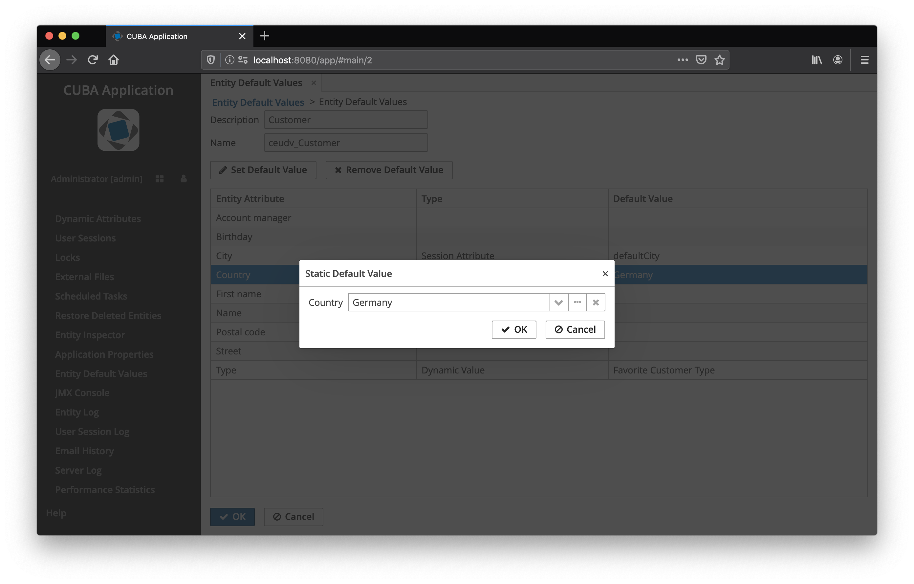Viewport: 914px width, 584px height.
Task: Show site information icon
Action: [229, 59]
